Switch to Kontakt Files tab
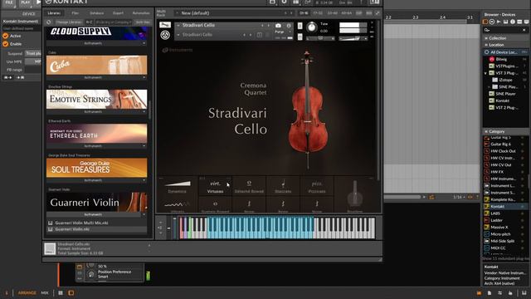531x299 pixels. point(75,13)
